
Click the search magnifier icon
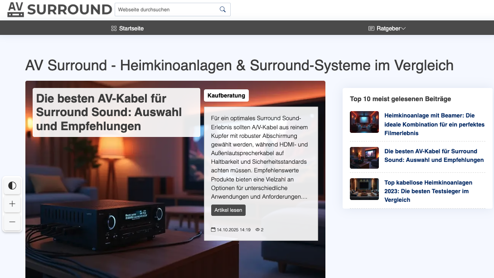222,9
